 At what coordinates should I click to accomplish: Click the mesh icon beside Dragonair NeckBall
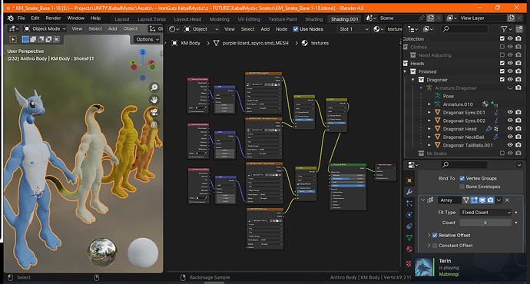(437, 137)
